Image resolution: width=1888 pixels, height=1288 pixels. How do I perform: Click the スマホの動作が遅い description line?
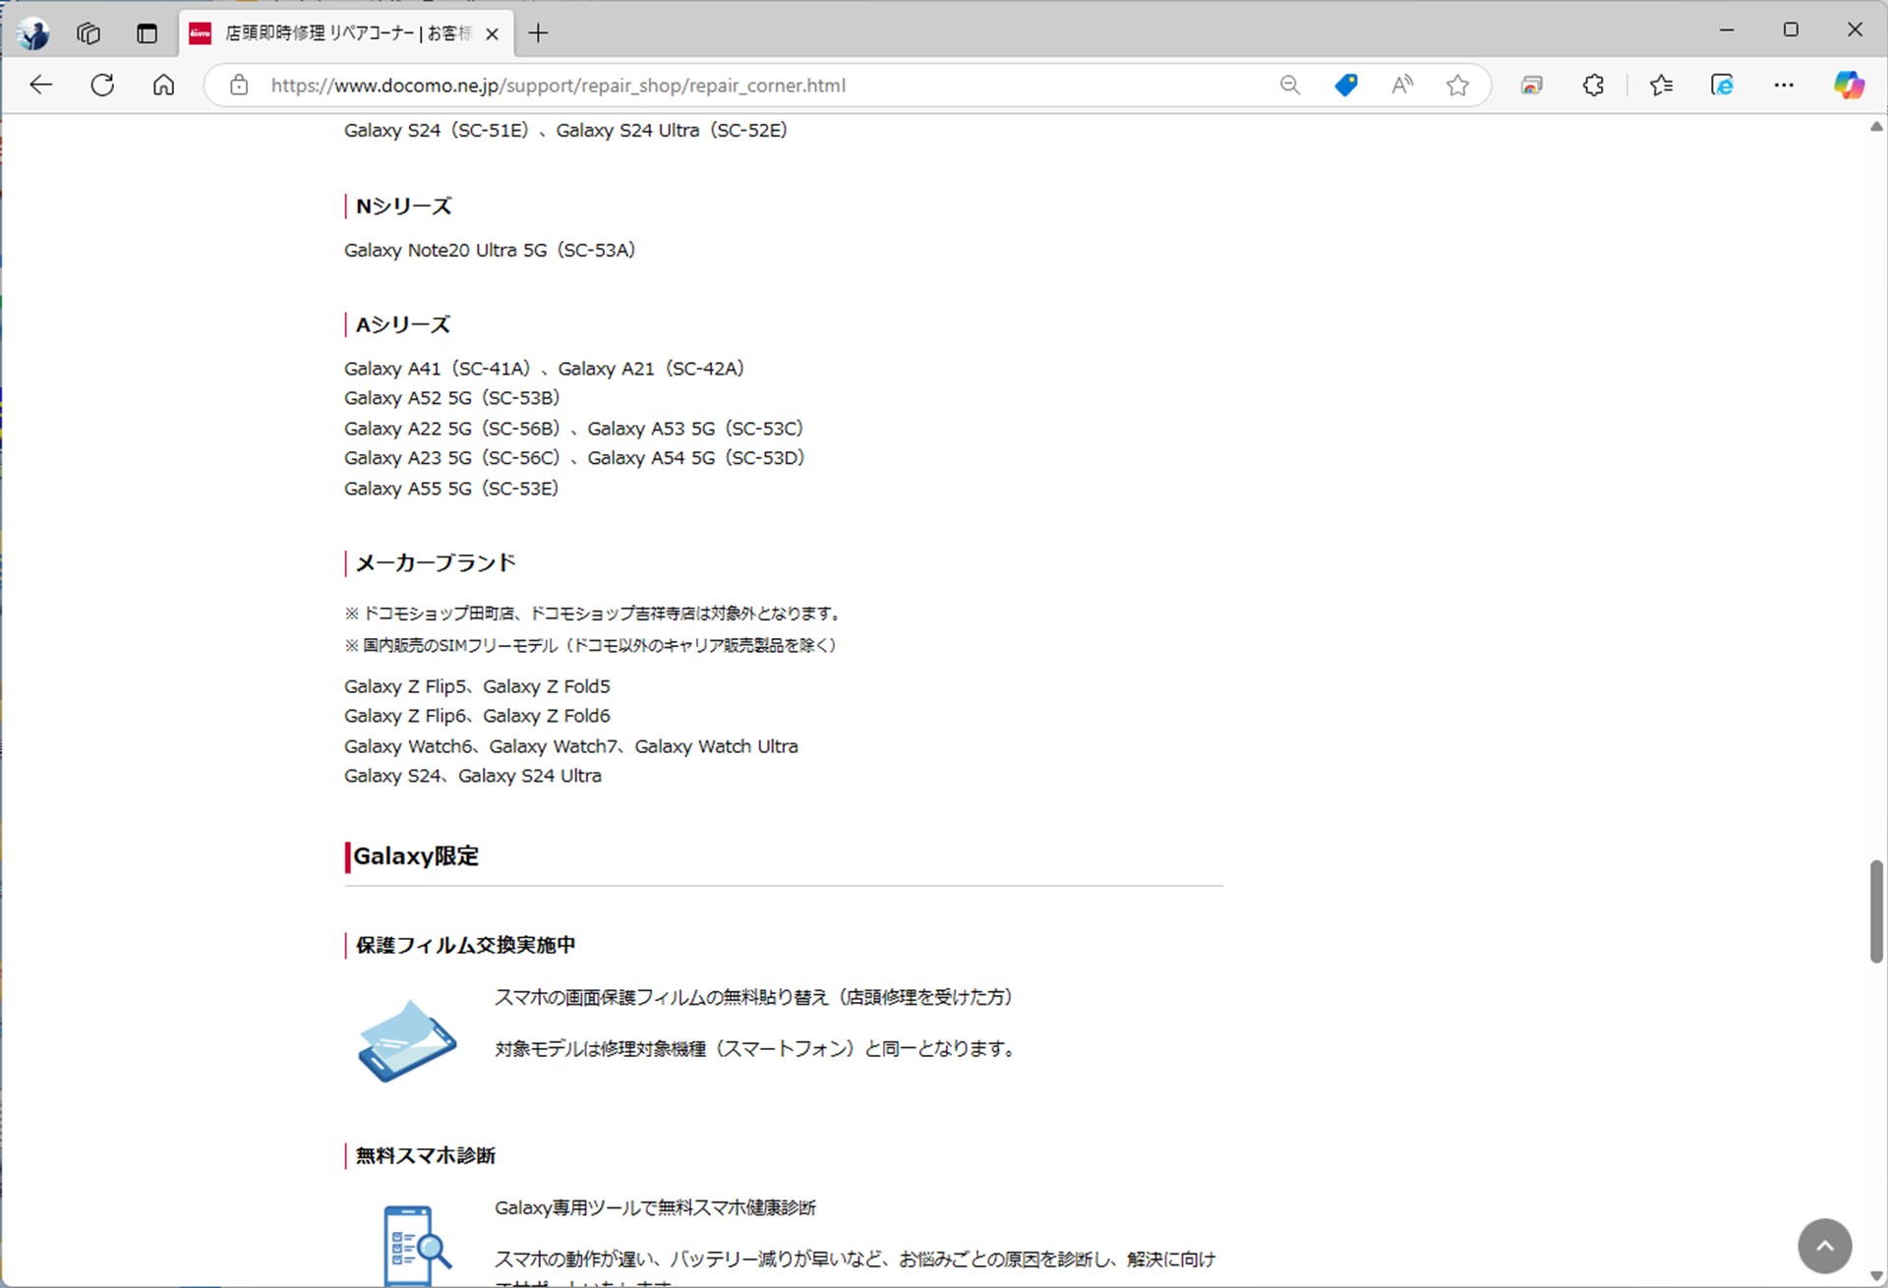click(x=855, y=1259)
